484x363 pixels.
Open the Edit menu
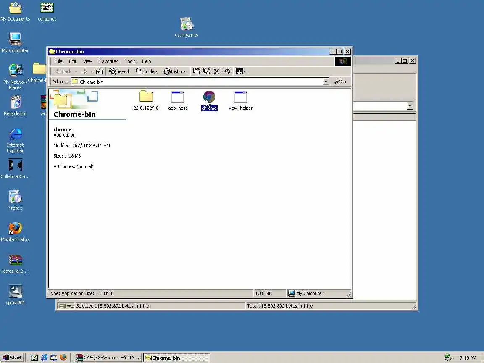[73, 61]
